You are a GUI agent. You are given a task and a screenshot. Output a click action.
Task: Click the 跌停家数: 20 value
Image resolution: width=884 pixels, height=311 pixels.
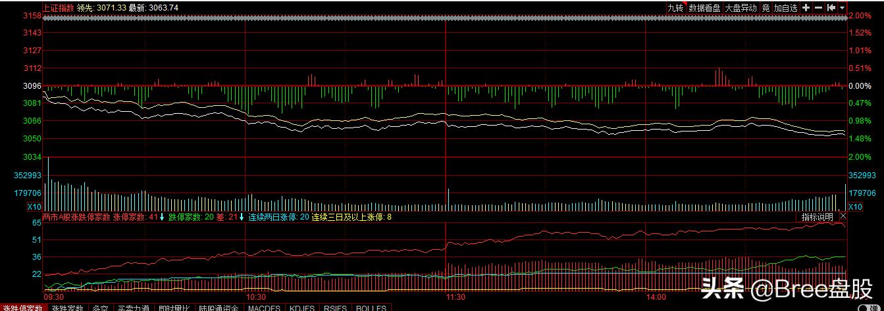point(191,216)
